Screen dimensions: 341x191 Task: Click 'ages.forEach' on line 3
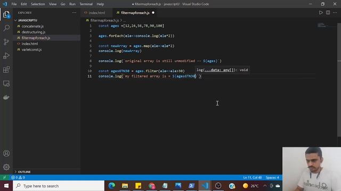point(110,36)
